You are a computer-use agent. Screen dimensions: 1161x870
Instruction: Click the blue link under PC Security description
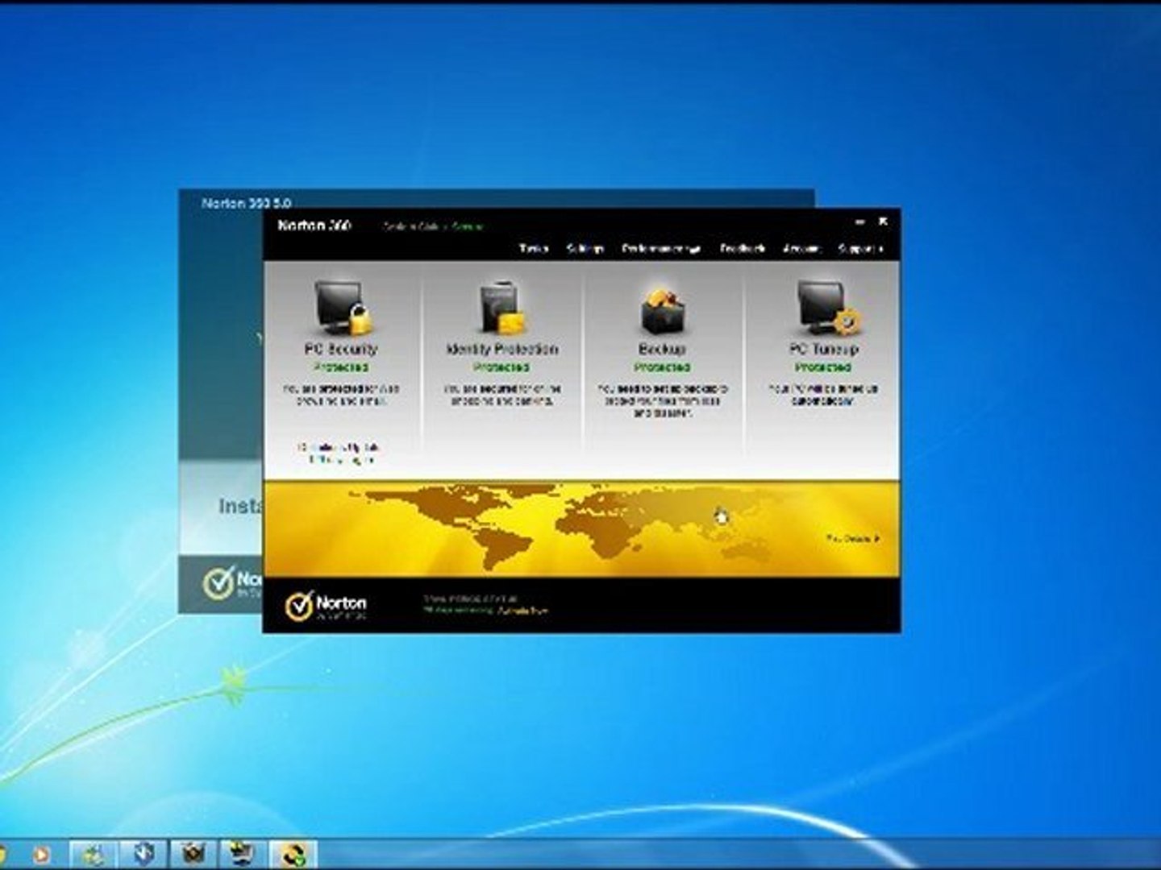(x=338, y=453)
